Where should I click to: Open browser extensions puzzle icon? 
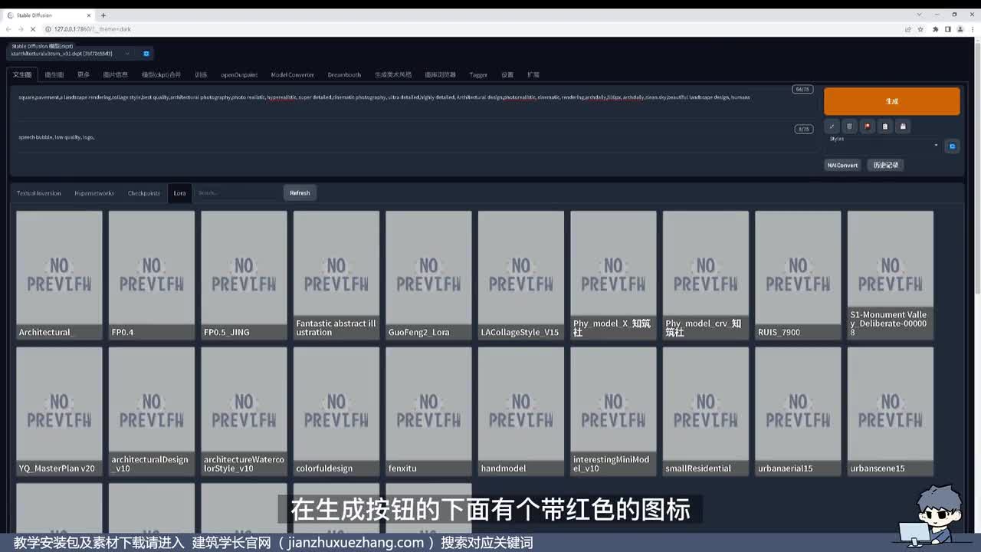pyautogui.click(x=935, y=29)
